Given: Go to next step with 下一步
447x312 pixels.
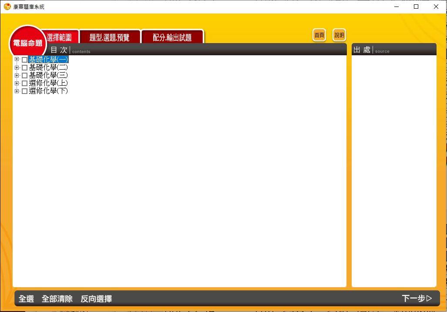Looking at the screenshot, I should [x=417, y=299].
